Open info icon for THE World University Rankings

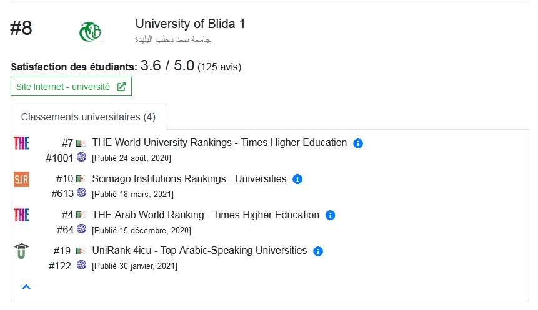(x=358, y=143)
